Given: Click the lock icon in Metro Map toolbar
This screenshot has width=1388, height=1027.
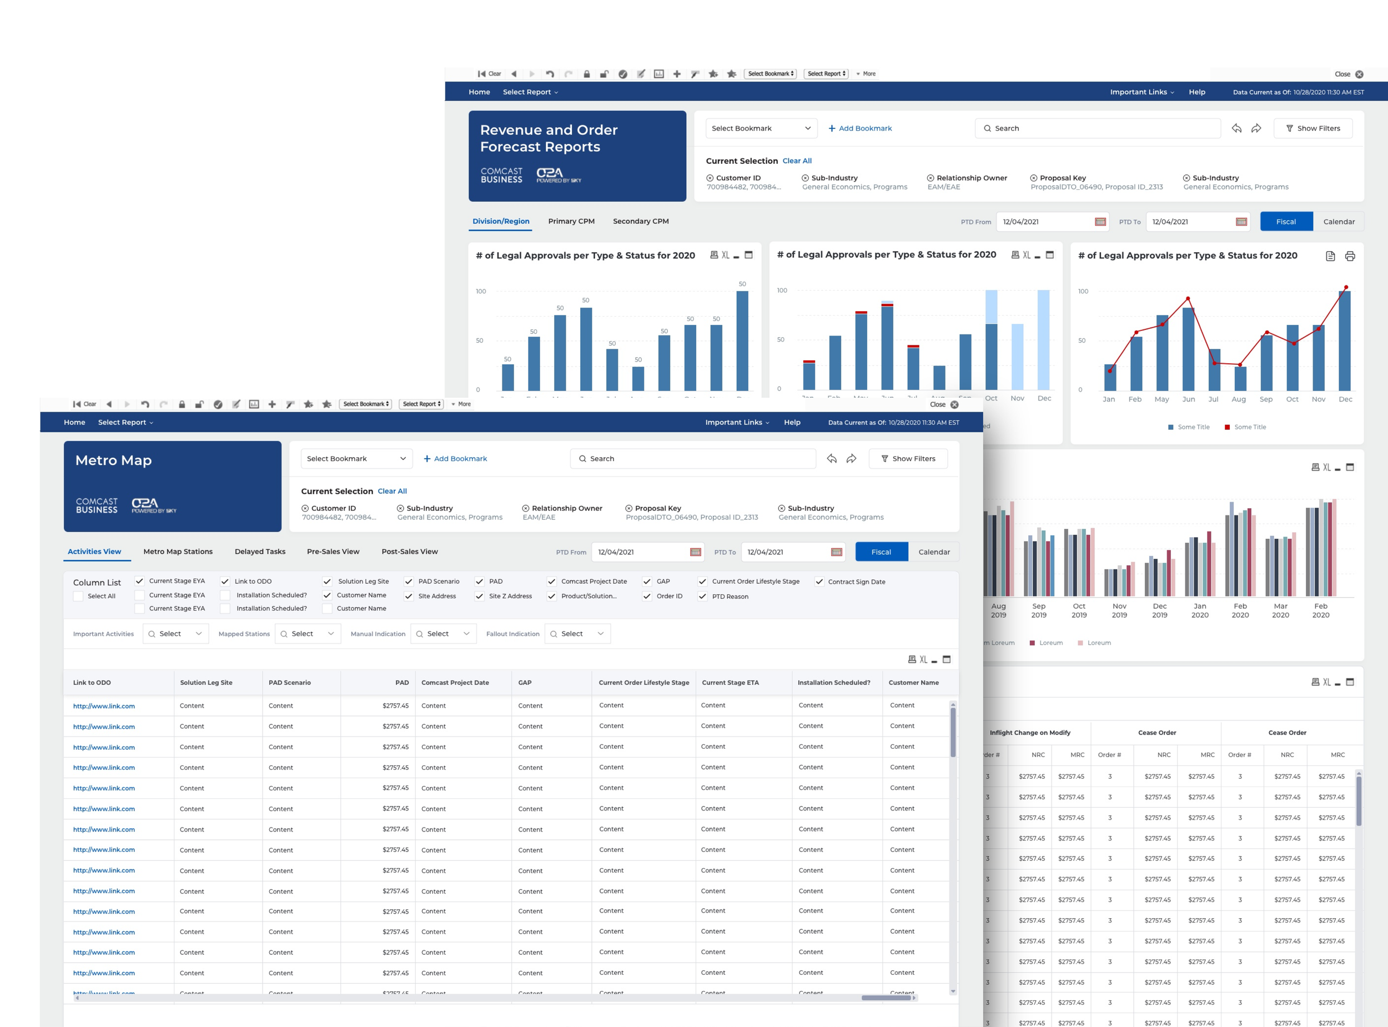Looking at the screenshot, I should coord(182,404).
